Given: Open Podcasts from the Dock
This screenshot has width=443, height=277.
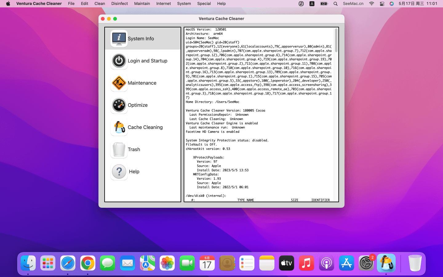Looking at the screenshot, I should coord(326,263).
